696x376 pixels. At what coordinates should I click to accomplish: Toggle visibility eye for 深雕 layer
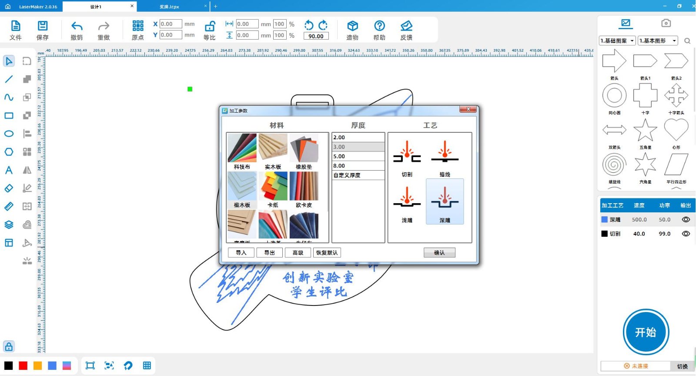[686, 220]
